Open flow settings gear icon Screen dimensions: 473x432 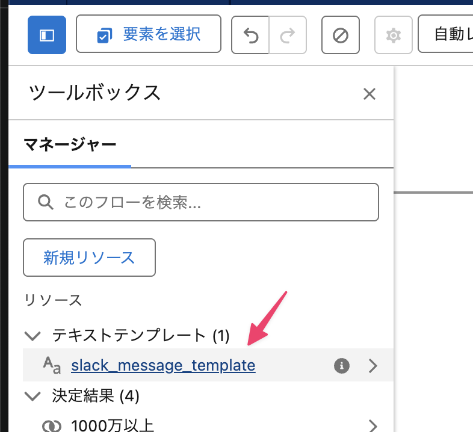point(394,35)
